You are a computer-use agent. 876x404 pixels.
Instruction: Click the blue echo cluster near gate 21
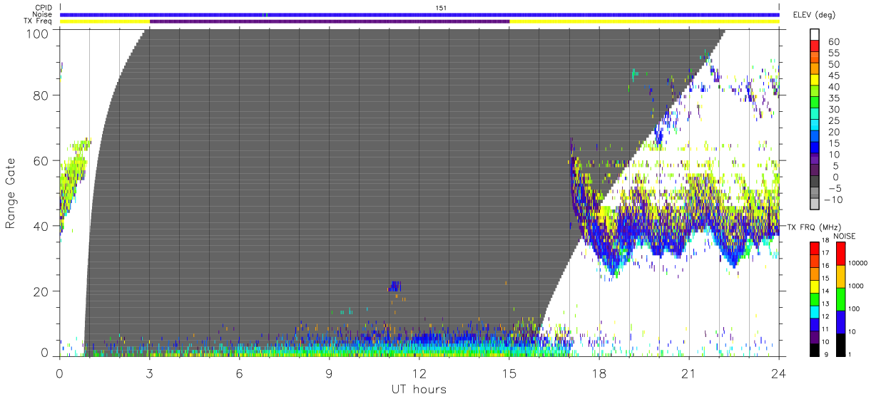point(395,286)
